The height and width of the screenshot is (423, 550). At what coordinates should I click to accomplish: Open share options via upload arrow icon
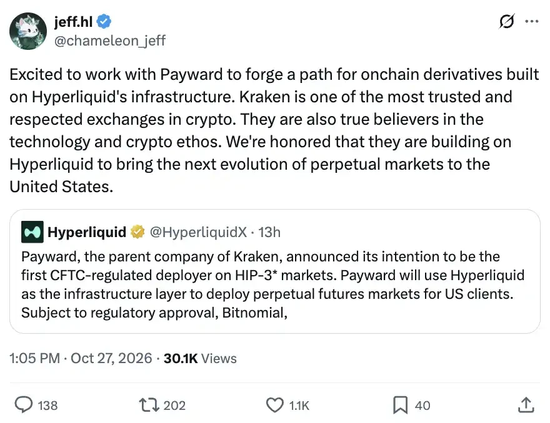click(526, 405)
